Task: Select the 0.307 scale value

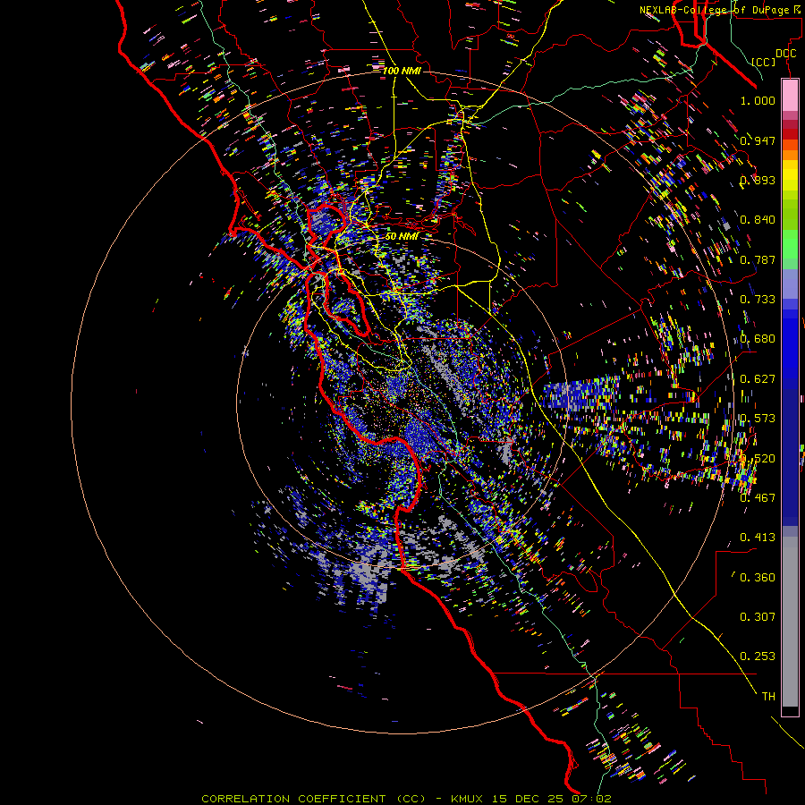Action: coord(758,617)
